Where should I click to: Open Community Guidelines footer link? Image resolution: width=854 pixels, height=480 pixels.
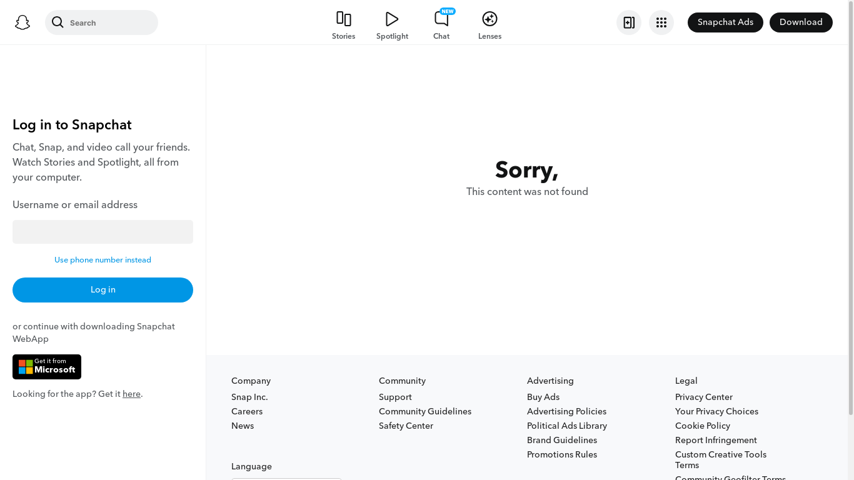tap(425, 411)
